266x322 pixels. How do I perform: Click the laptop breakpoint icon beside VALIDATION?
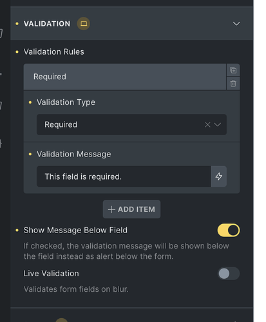84,24
